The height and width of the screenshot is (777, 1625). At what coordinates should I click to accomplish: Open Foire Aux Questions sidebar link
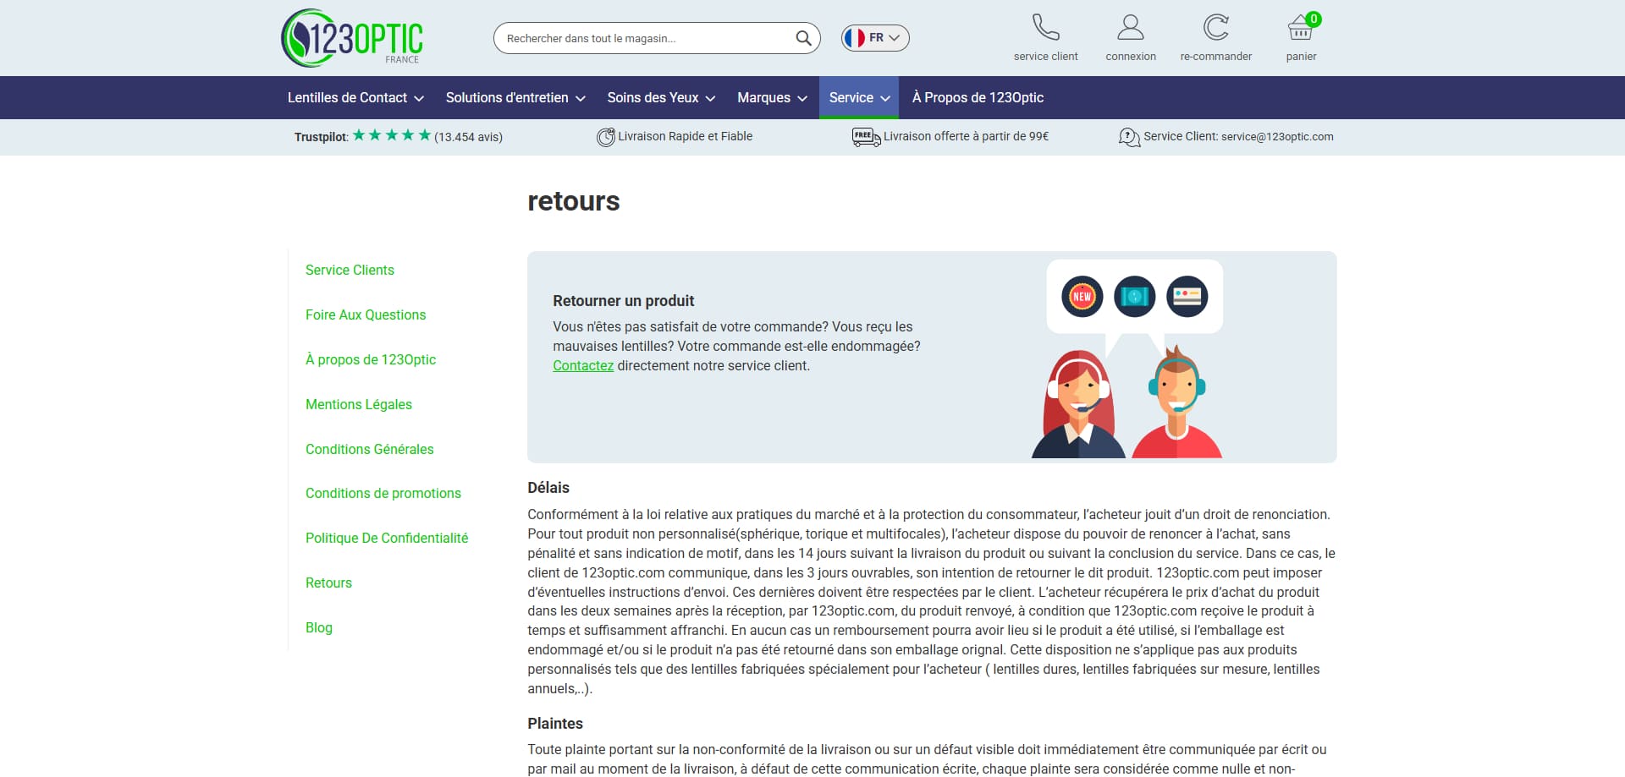tap(366, 315)
